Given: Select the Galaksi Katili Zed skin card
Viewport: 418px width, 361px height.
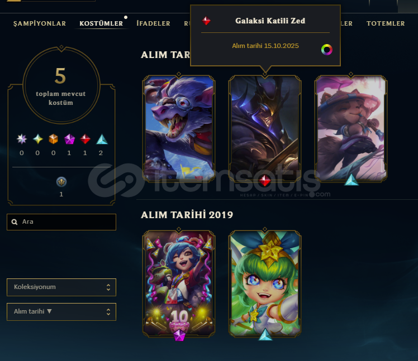Looking at the screenshot, I should (x=265, y=128).
